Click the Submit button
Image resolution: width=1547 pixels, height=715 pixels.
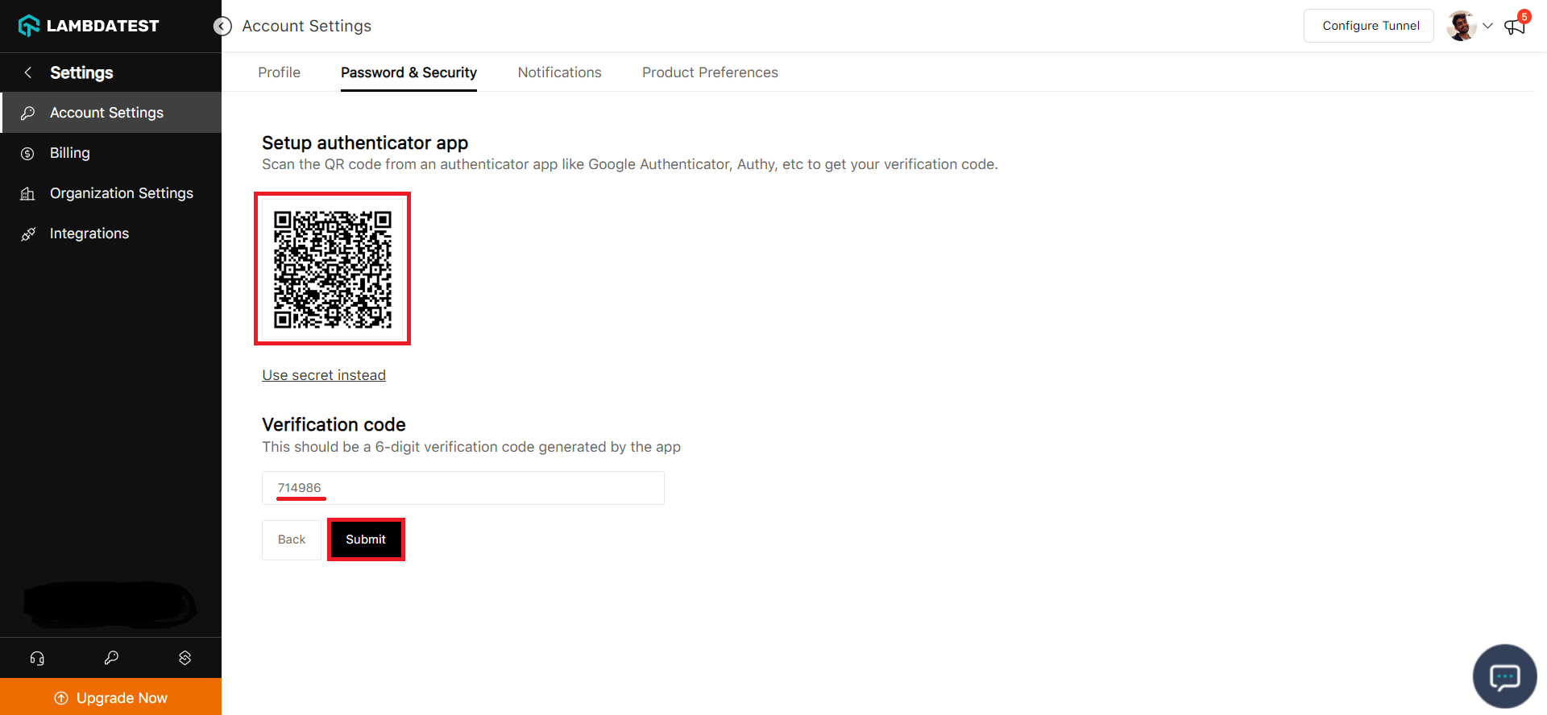[366, 539]
